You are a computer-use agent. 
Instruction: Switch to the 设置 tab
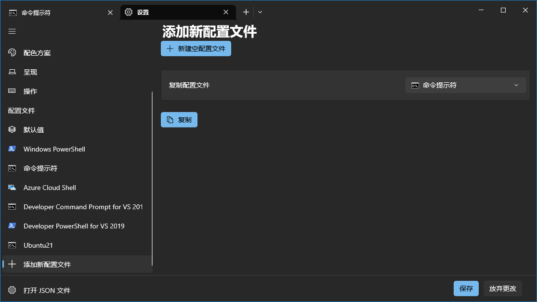click(177, 13)
